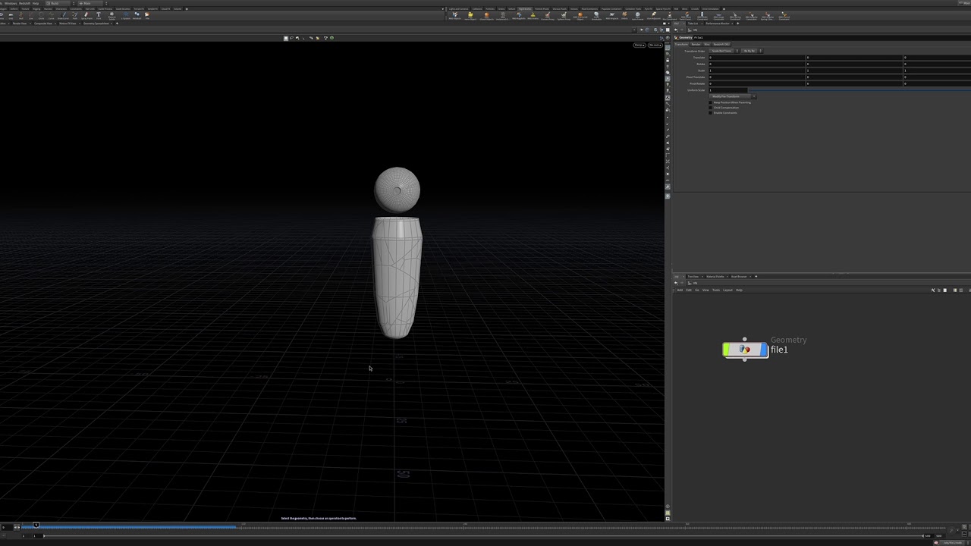Screen dimensions: 971x546
Task: Open the network editor Add menu
Action: pyautogui.click(x=680, y=290)
